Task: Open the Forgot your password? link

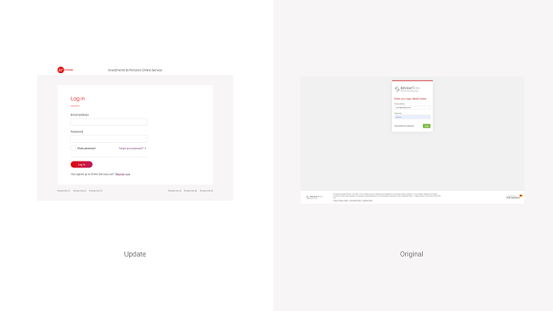Action: point(133,149)
